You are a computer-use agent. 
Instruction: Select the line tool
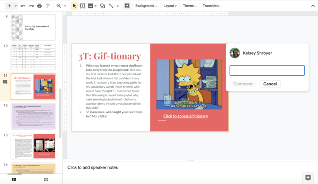pos(111,6)
